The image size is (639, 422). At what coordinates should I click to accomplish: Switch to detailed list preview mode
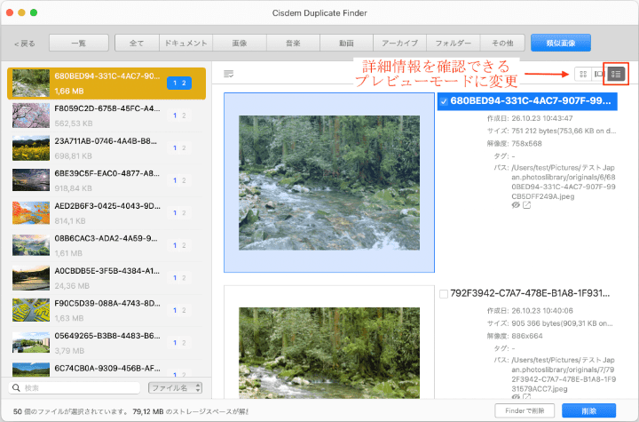tap(616, 74)
